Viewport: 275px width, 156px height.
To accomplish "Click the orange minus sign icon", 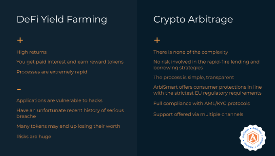I will point(19,89).
